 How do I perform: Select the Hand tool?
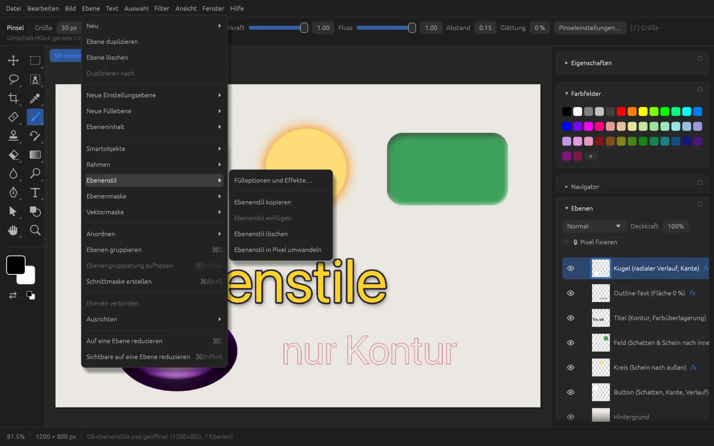pyautogui.click(x=13, y=230)
